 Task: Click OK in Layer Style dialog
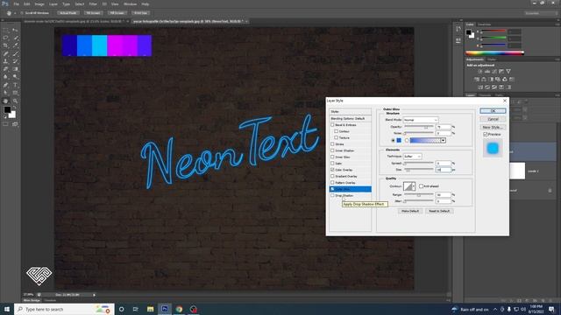point(493,111)
